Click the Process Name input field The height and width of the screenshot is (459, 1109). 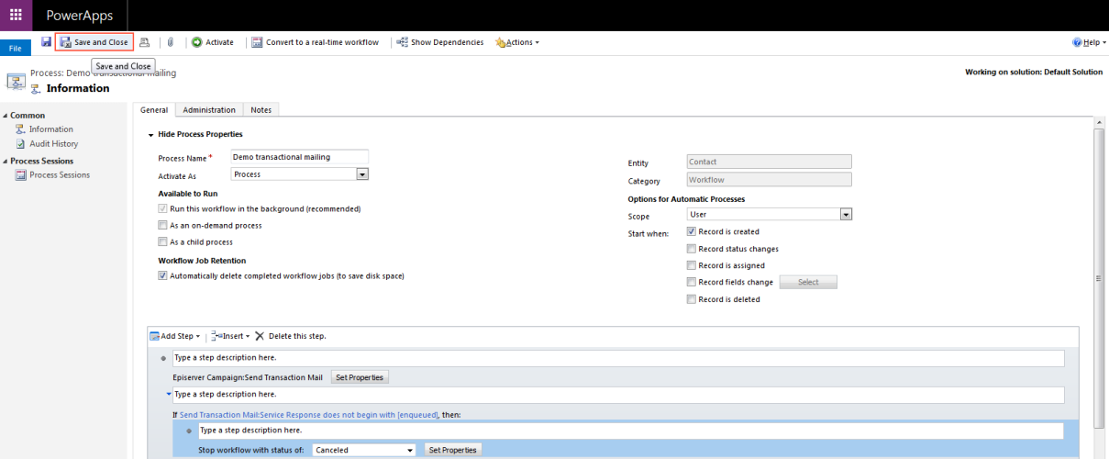299,157
